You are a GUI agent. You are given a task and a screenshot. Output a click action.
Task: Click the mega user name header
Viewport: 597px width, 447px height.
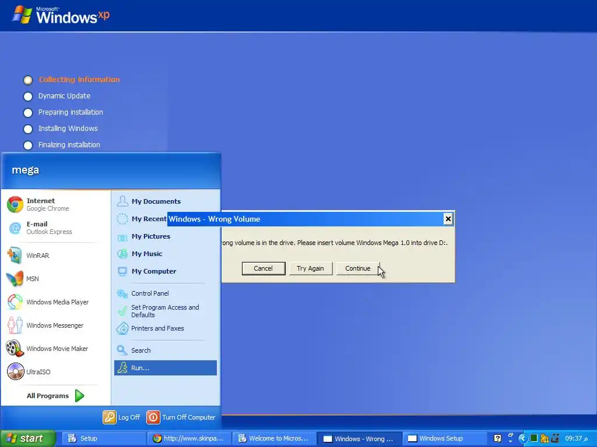pyautogui.click(x=25, y=170)
